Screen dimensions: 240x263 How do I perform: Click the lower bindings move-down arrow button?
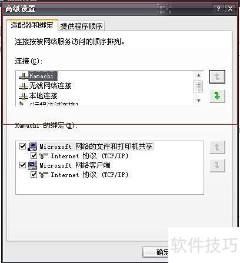(217, 165)
